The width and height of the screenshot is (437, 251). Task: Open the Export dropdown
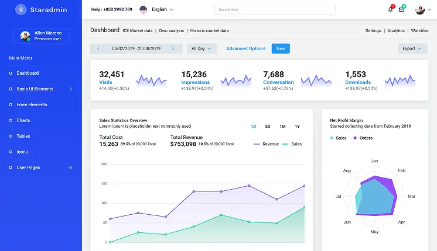click(412, 48)
